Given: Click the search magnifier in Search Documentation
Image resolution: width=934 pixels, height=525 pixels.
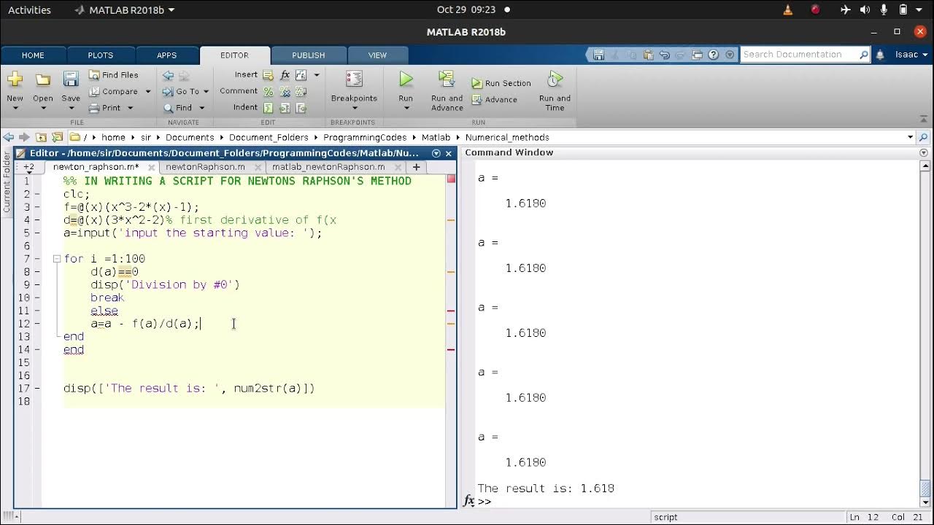Looking at the screenshot, I should click(x=864, y=55).
